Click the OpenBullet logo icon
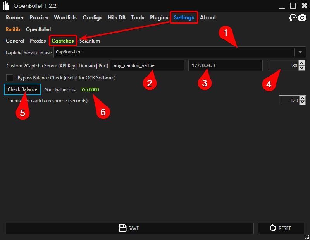310x240 pixels. coord(6,6)
